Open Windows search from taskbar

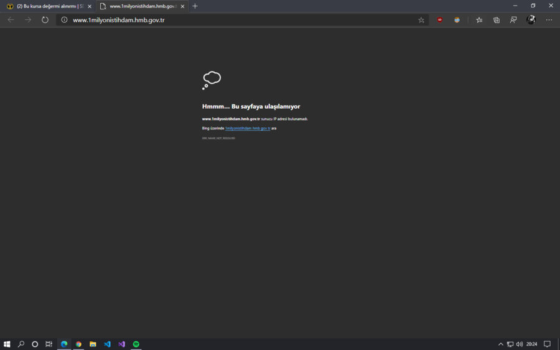pos(21,344)
